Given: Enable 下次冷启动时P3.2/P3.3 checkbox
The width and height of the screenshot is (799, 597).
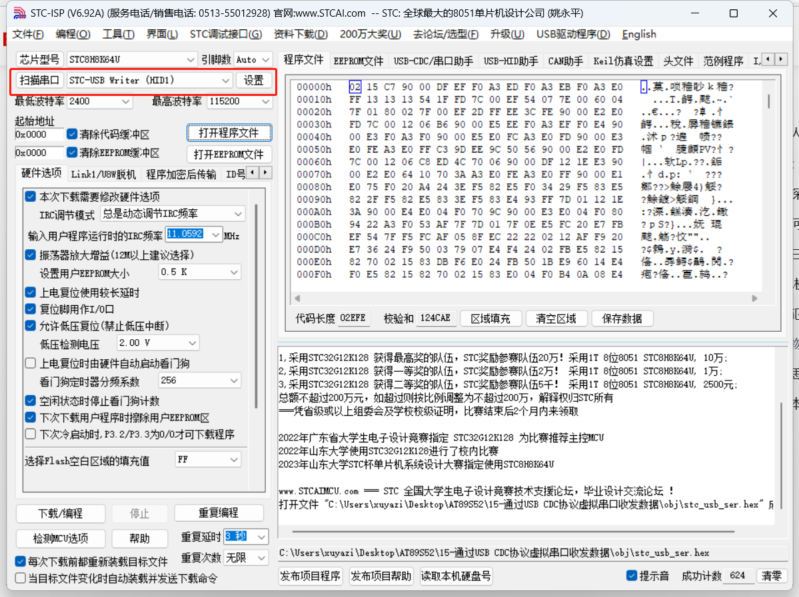Looking at the screenshot, I should click(31, 434).
